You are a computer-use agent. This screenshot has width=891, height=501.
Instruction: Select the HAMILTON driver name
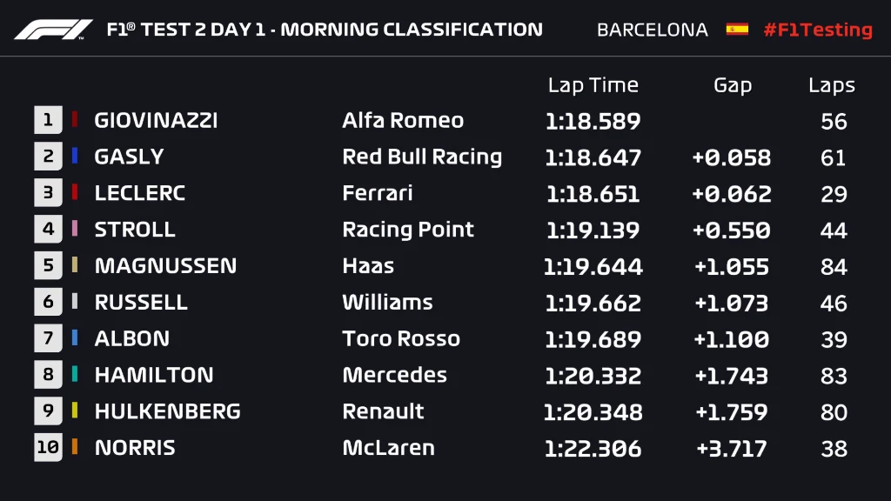tap(153, 375)
